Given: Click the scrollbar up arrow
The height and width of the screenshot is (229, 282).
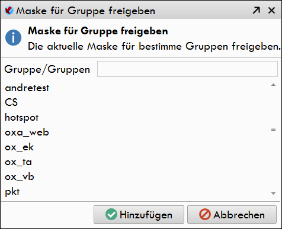Looking at the screenshot, I should (273, 85).
